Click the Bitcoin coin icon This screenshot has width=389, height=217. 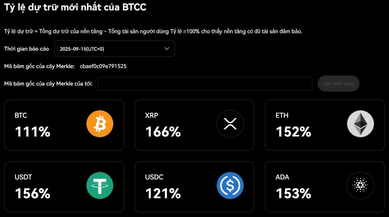click(100, 124)
